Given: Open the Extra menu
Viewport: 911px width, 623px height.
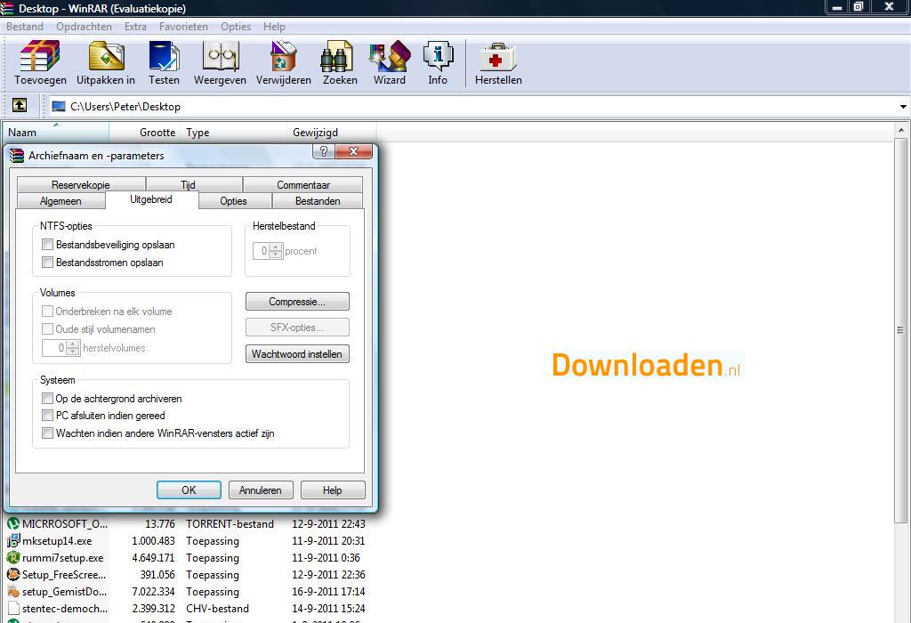Looking at the screenshot, I should pos(135,27).
